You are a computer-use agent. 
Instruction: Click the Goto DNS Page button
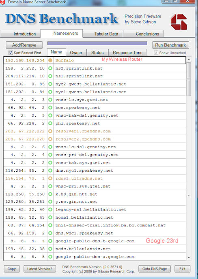155,269
